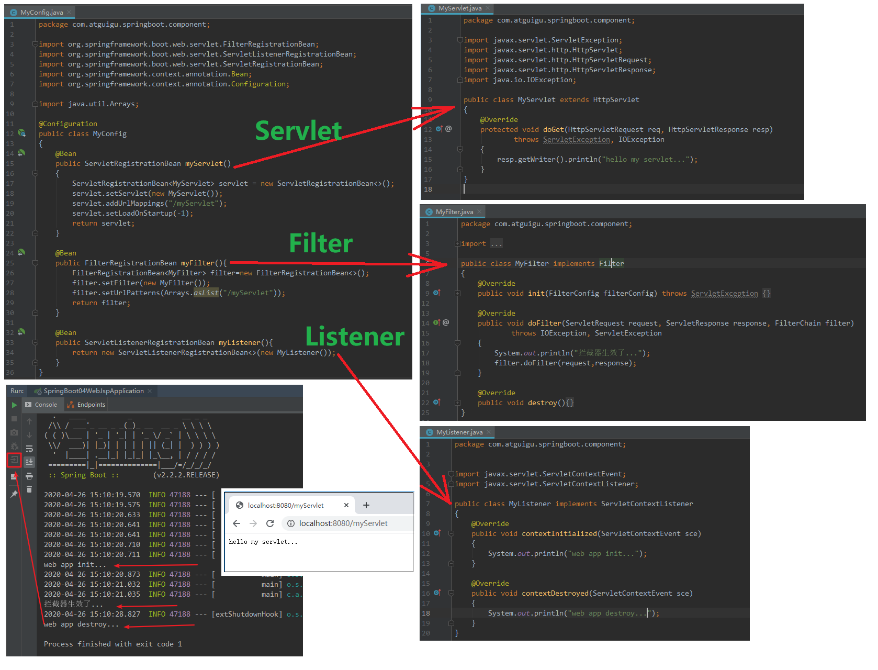Image resolution: width=878 pixels, height=670 pixels.
Task: Go back in the browser window
Action: pyautogui.click(x=237, y=523)
